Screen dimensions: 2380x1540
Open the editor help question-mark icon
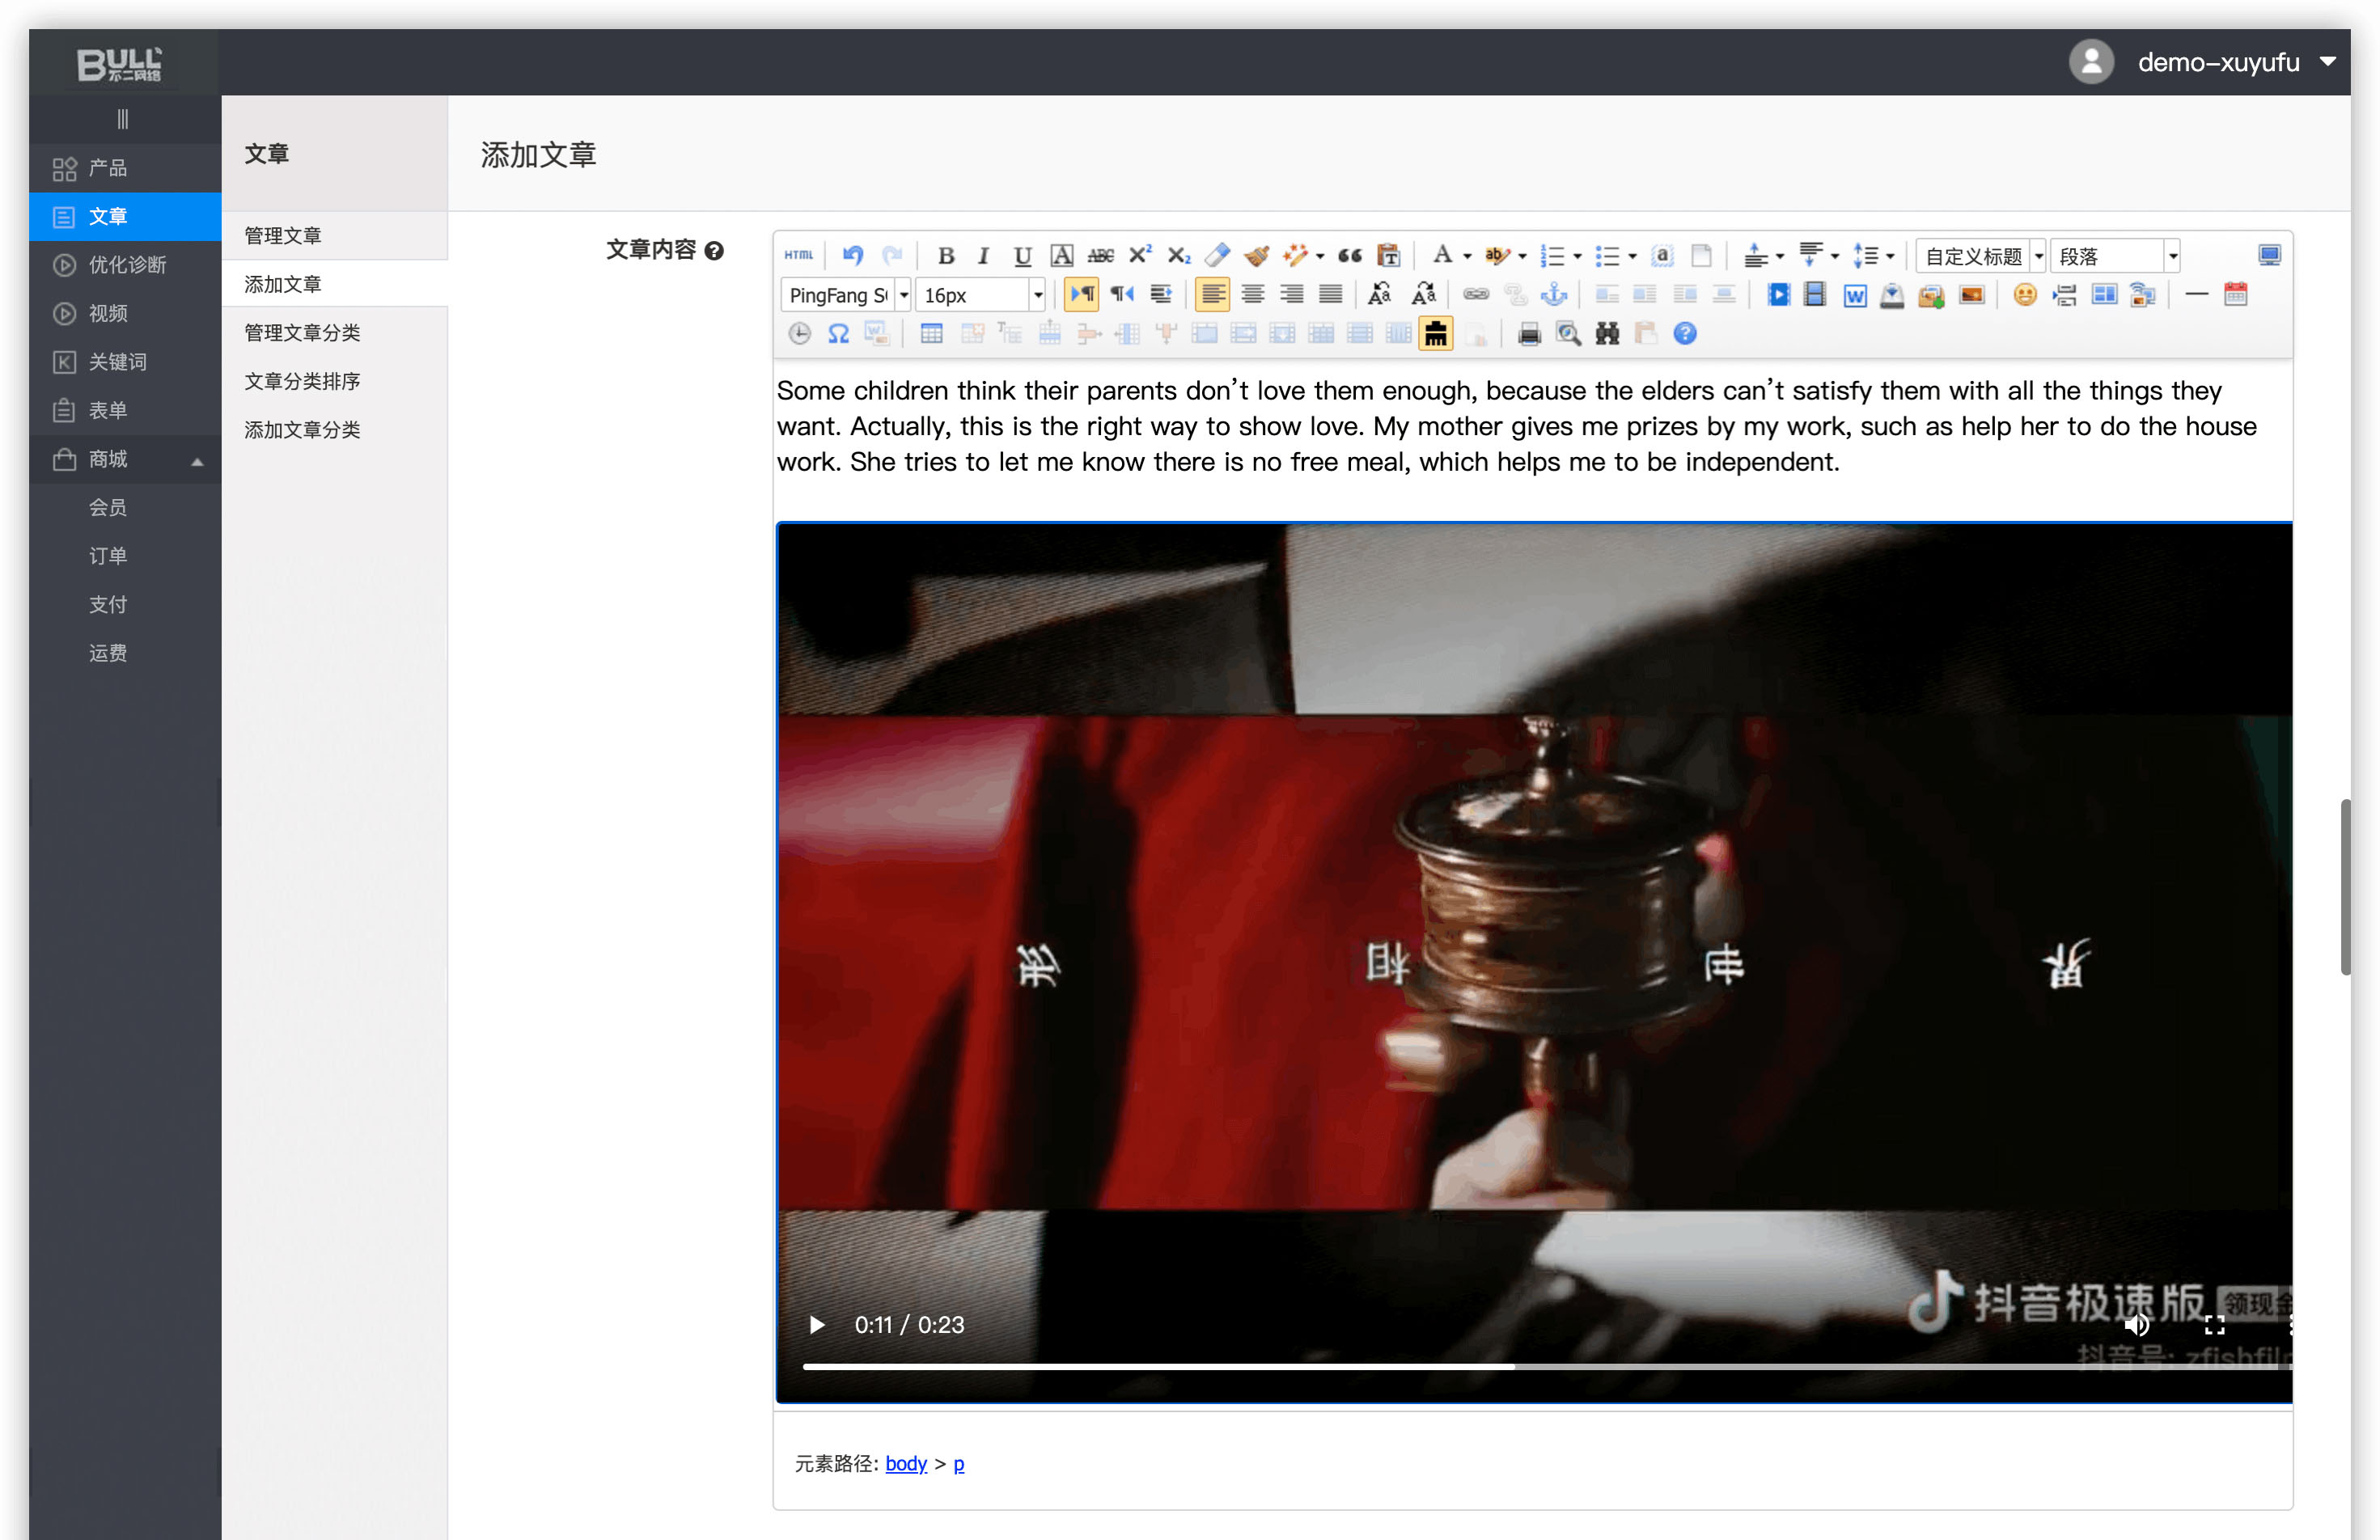tap(1685, 334)
